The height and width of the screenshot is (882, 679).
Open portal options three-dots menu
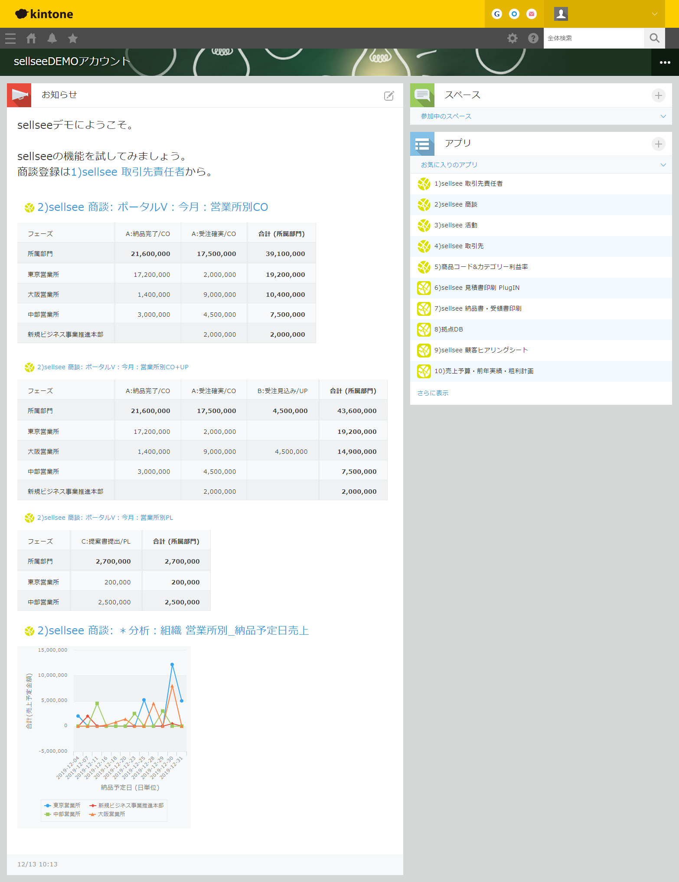tap(665, 62)
